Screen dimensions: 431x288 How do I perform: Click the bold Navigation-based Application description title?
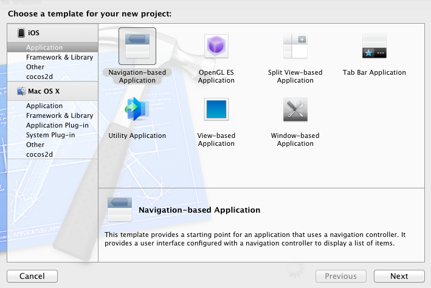pos(199,210)
